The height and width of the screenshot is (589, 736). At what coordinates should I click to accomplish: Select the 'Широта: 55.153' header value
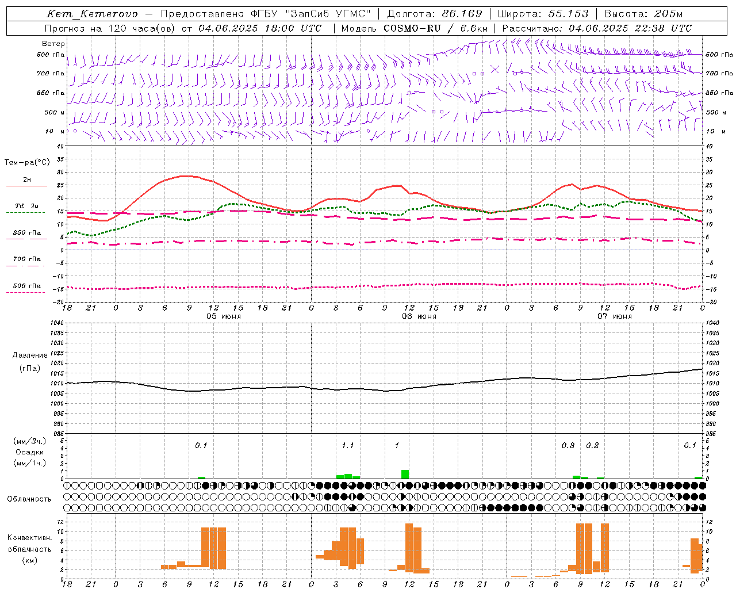click(543, 14)
